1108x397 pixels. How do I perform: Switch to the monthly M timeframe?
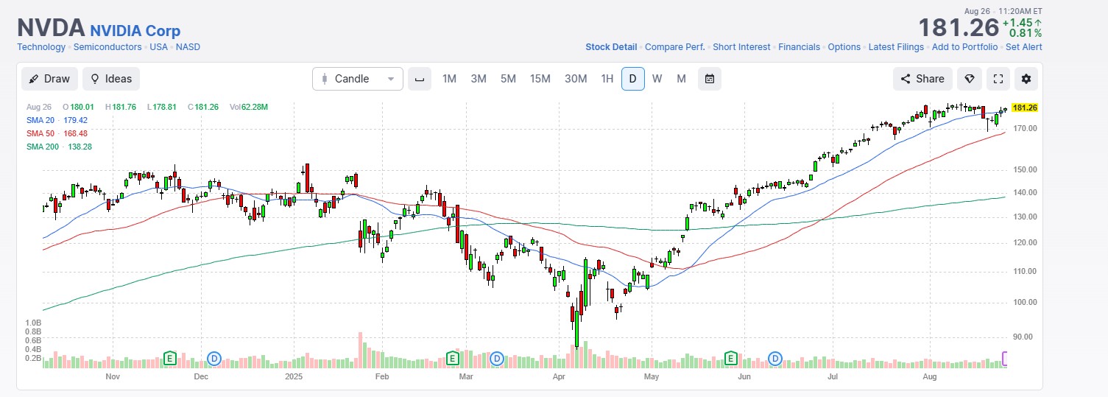click(681, 79)
